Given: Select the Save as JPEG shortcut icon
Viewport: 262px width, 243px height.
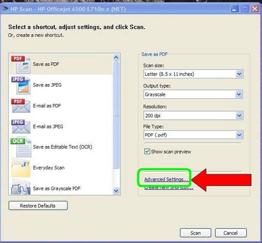Looking at the screenshot, I should pos(20,86).
